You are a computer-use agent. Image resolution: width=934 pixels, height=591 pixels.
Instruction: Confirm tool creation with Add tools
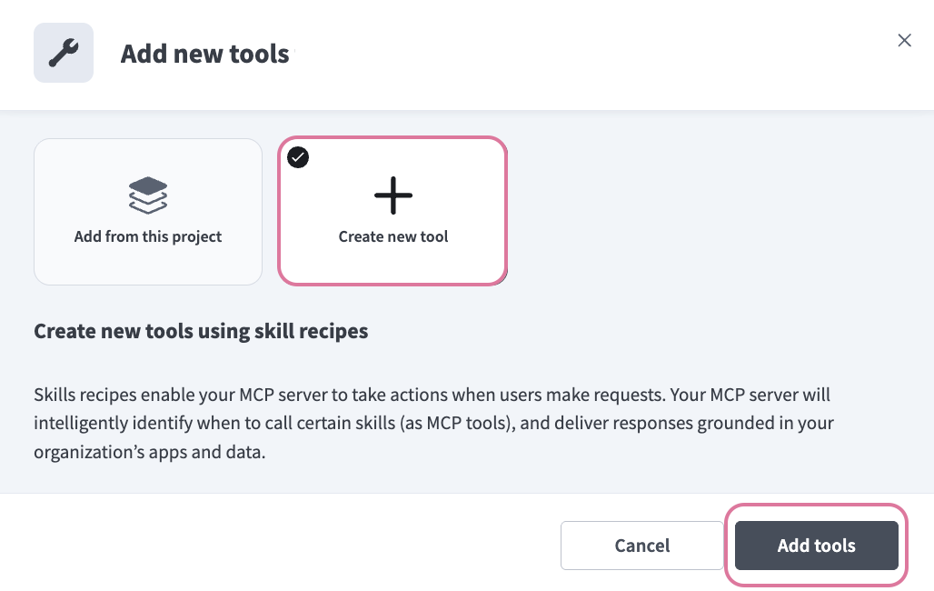coord(815,546)
